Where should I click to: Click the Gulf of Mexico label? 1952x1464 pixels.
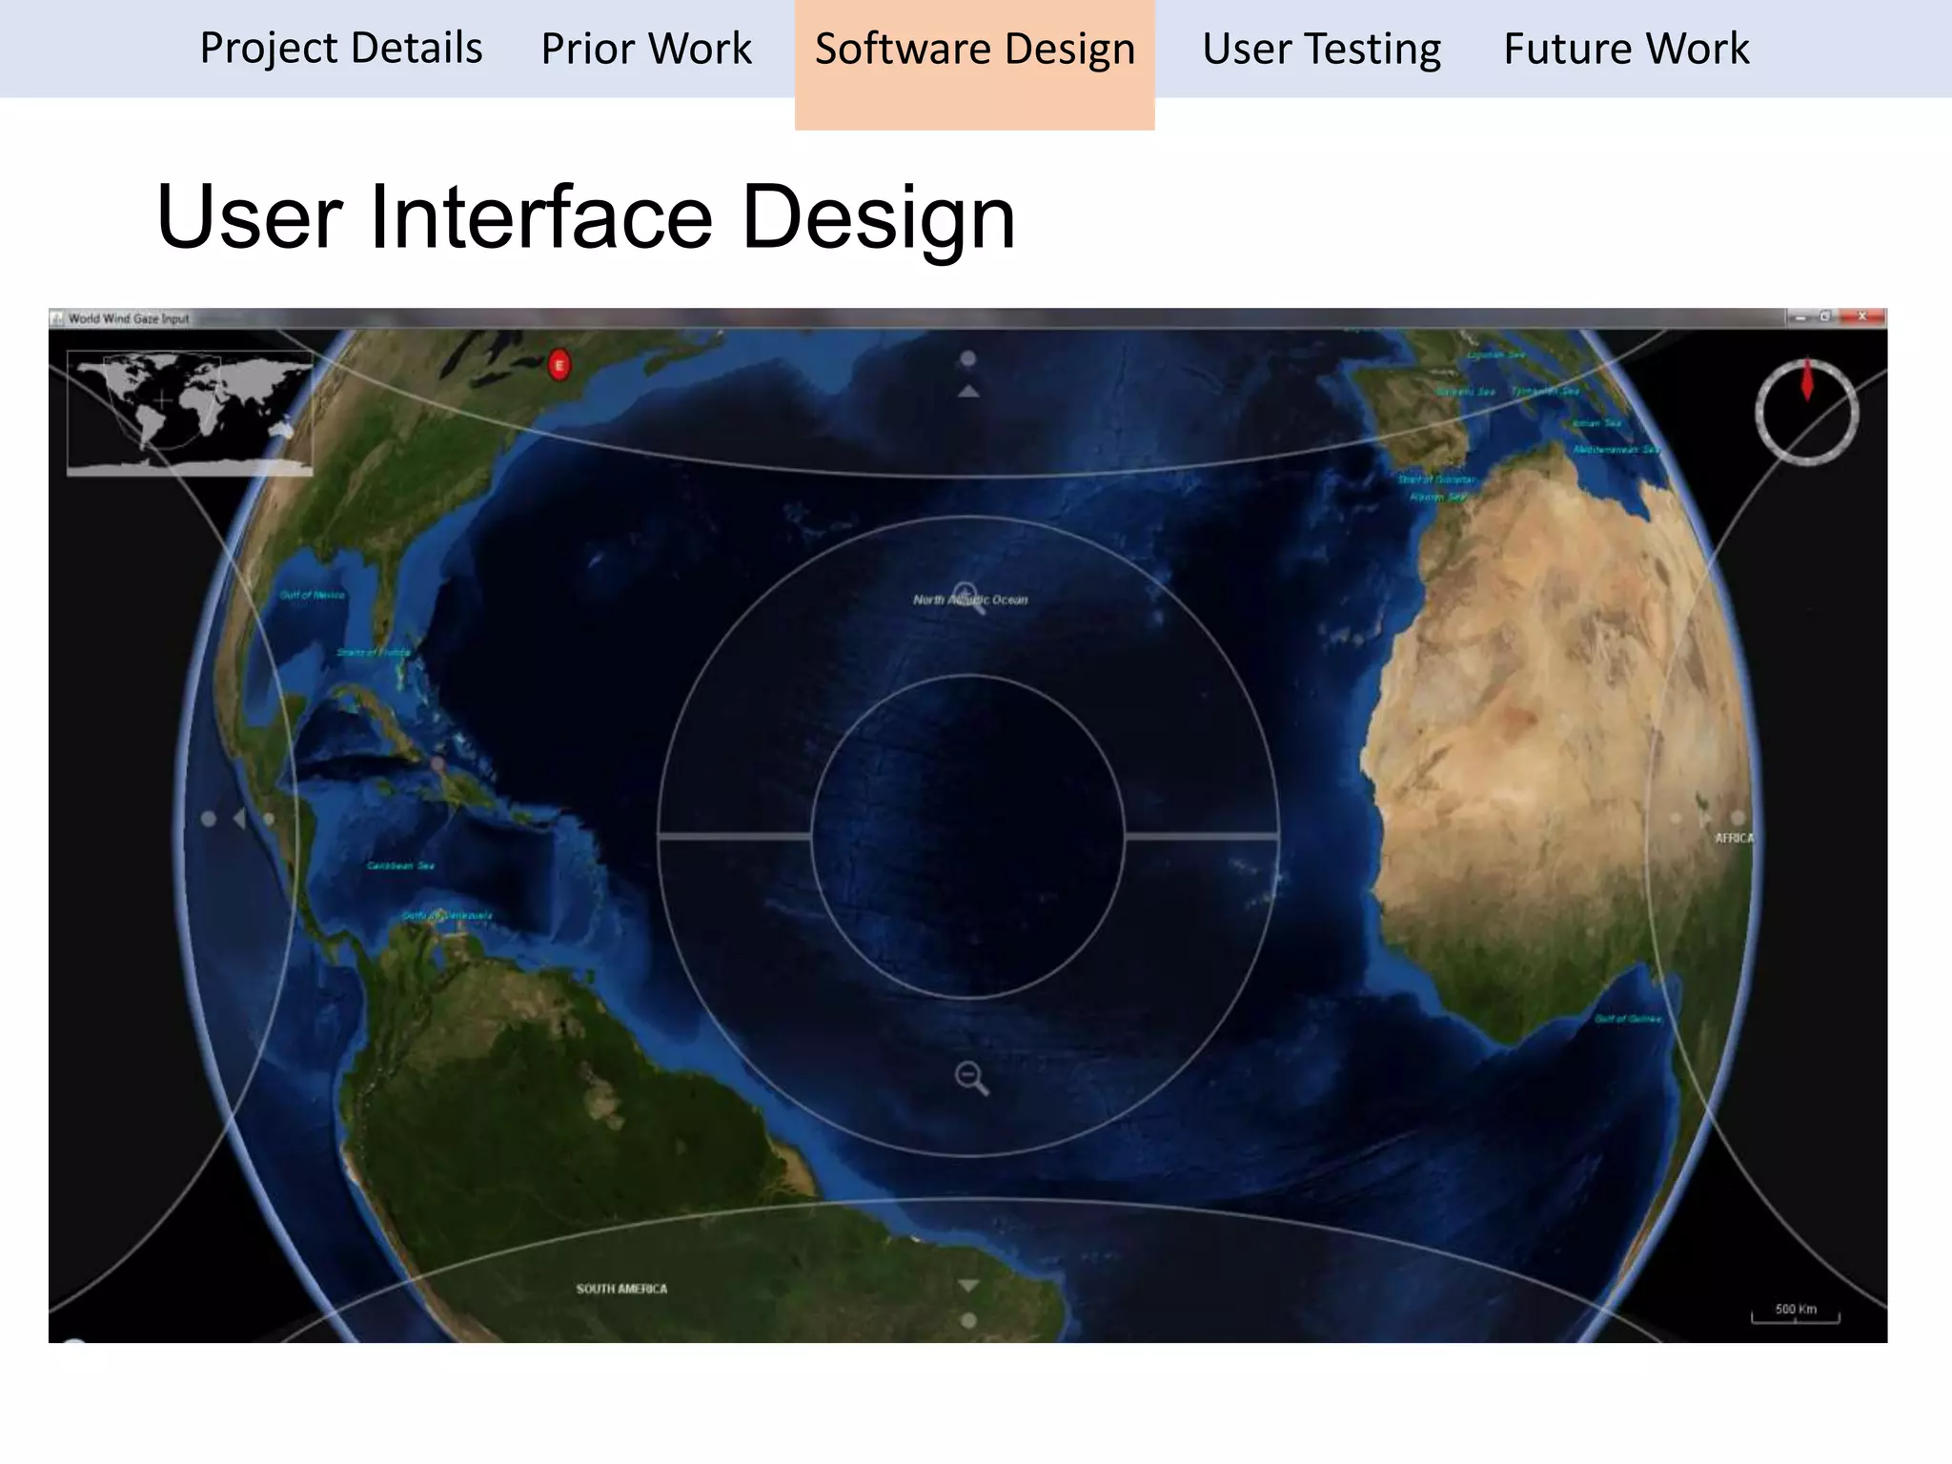(313, 595)
